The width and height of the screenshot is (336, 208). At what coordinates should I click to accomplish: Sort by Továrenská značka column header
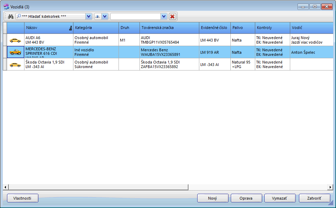169,28
